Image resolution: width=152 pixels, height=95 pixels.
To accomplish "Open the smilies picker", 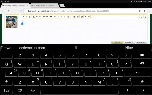I will [68, 17].
